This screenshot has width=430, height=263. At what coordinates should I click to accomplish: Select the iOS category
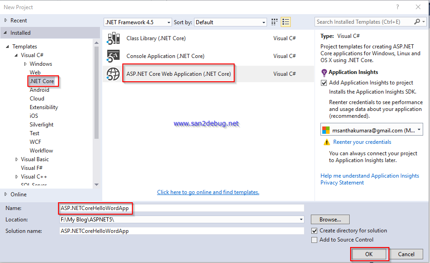(34, 116)
